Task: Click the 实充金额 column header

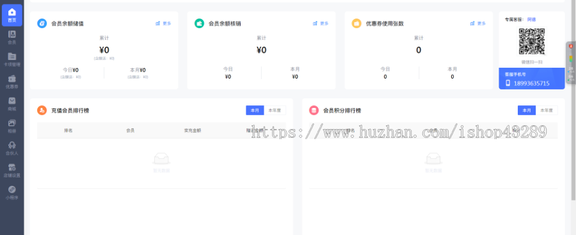Action: (x=193, y=130)
